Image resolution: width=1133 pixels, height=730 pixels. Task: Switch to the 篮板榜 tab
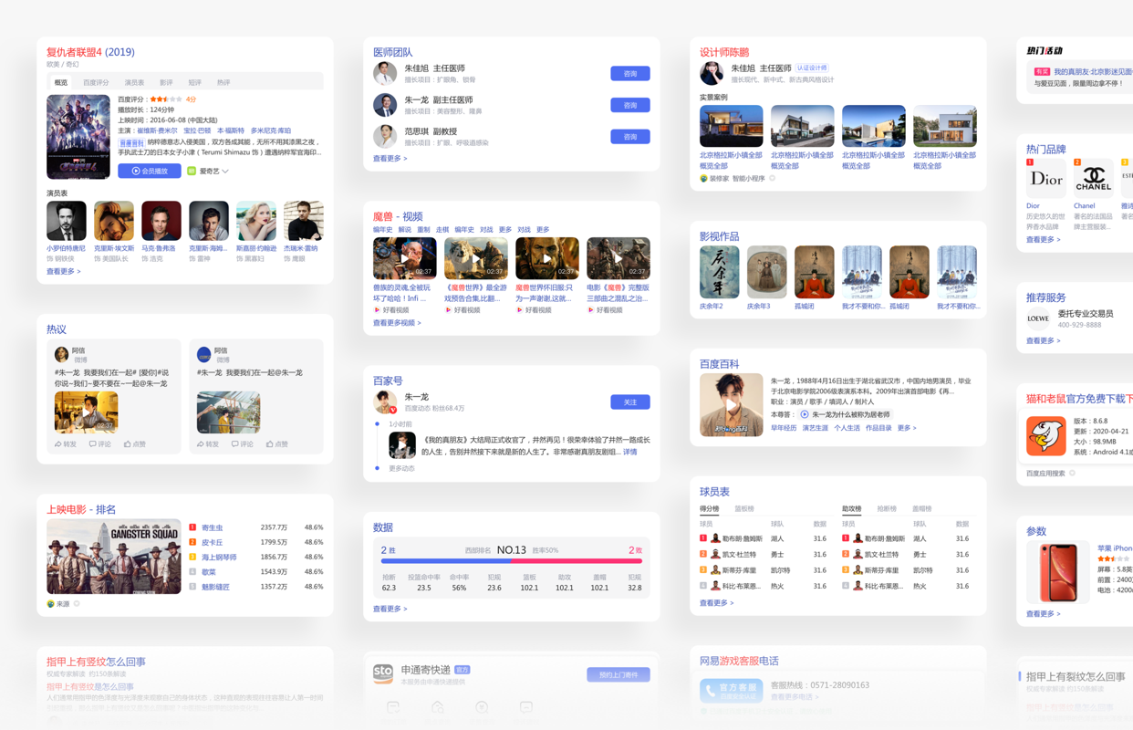click(x=744, y=509)
